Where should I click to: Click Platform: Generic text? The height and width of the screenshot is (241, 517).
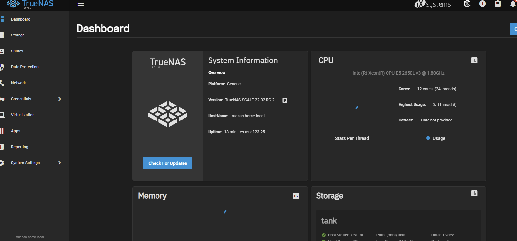click(x=224, y=84)
